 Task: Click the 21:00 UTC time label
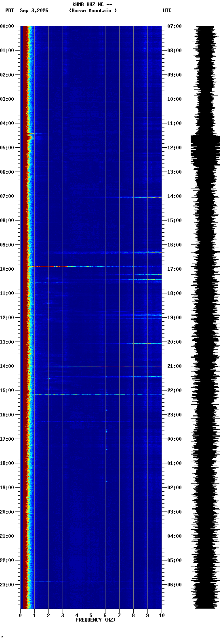pyautogui.click(x=175, y=366)
